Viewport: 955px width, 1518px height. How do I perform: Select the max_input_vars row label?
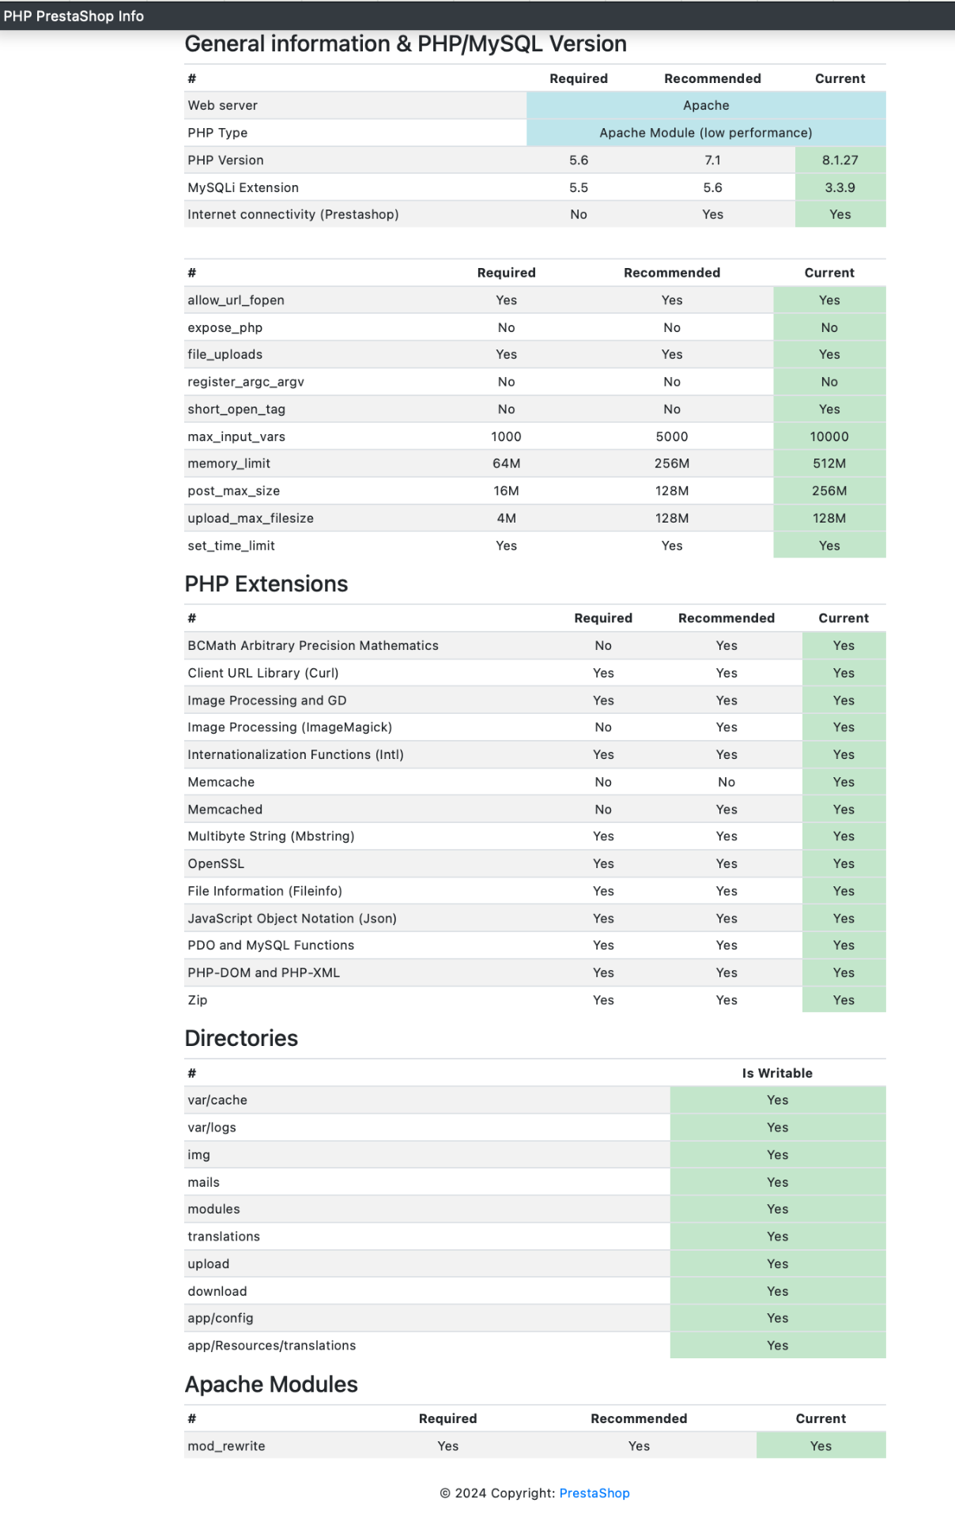click(236, 436)
